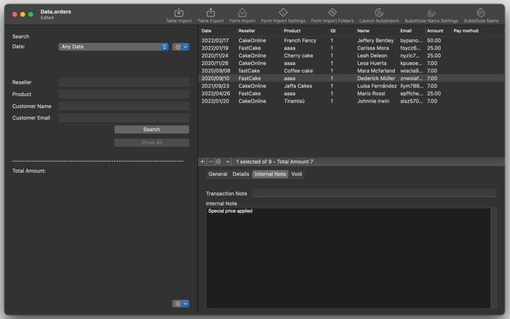Focus the Product search field
The width and height of the screenshot is (510, 319).
pos(124,94)
